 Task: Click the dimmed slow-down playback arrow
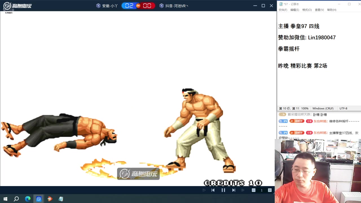tap(204, 190)
